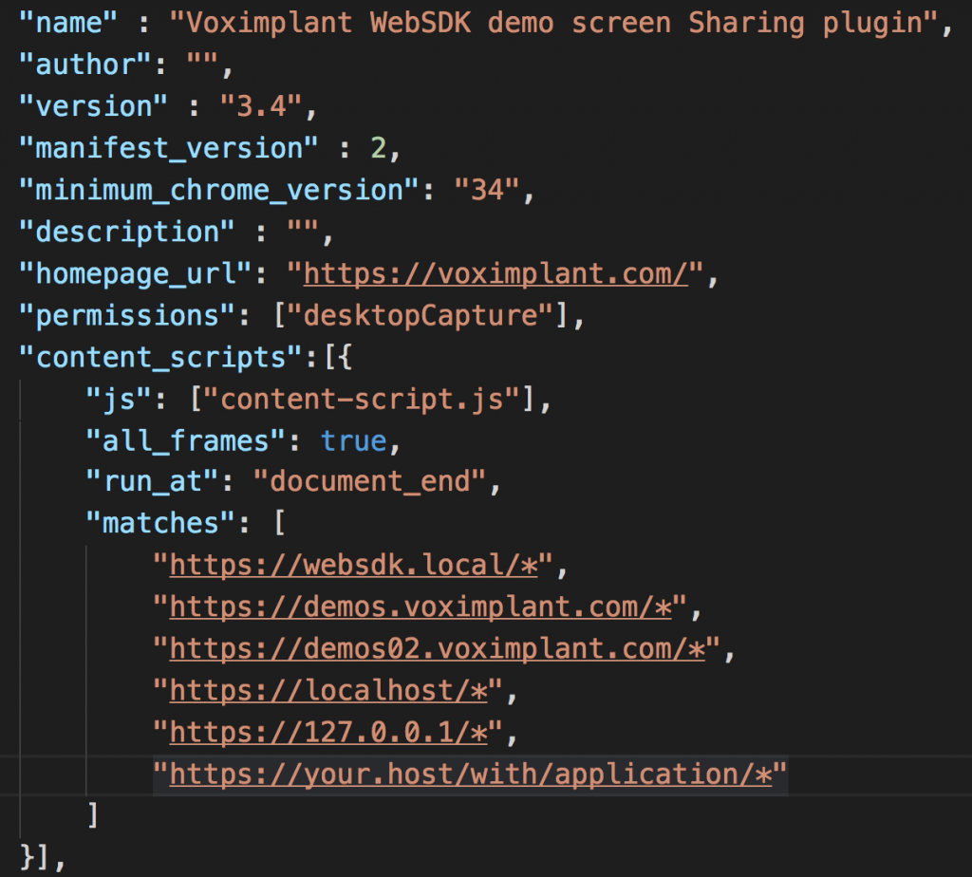972x877 pixels.
Task: Follow the https://localhost/* URL
Action: tap(328, 690)
